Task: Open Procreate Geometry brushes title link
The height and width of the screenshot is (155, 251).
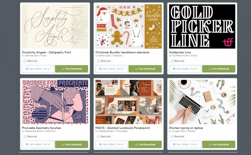Action: (42, 128)
